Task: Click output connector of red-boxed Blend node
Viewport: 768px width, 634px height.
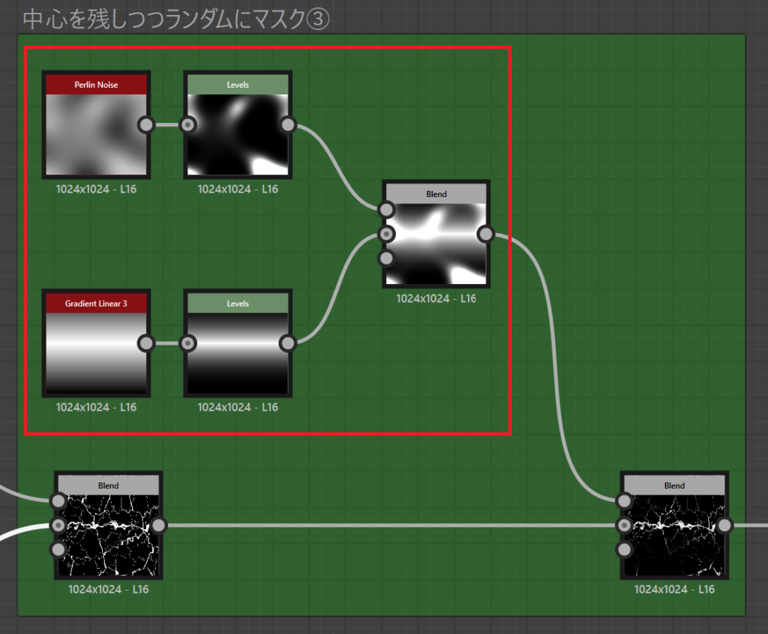Action: pyautogui.click(x=485, y=234)
